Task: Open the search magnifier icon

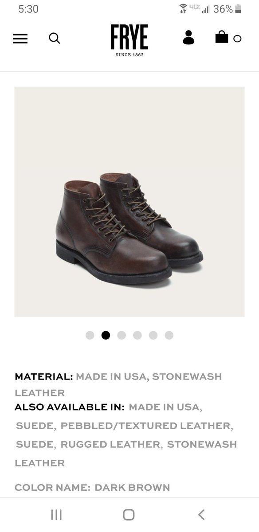Action: 55,39
